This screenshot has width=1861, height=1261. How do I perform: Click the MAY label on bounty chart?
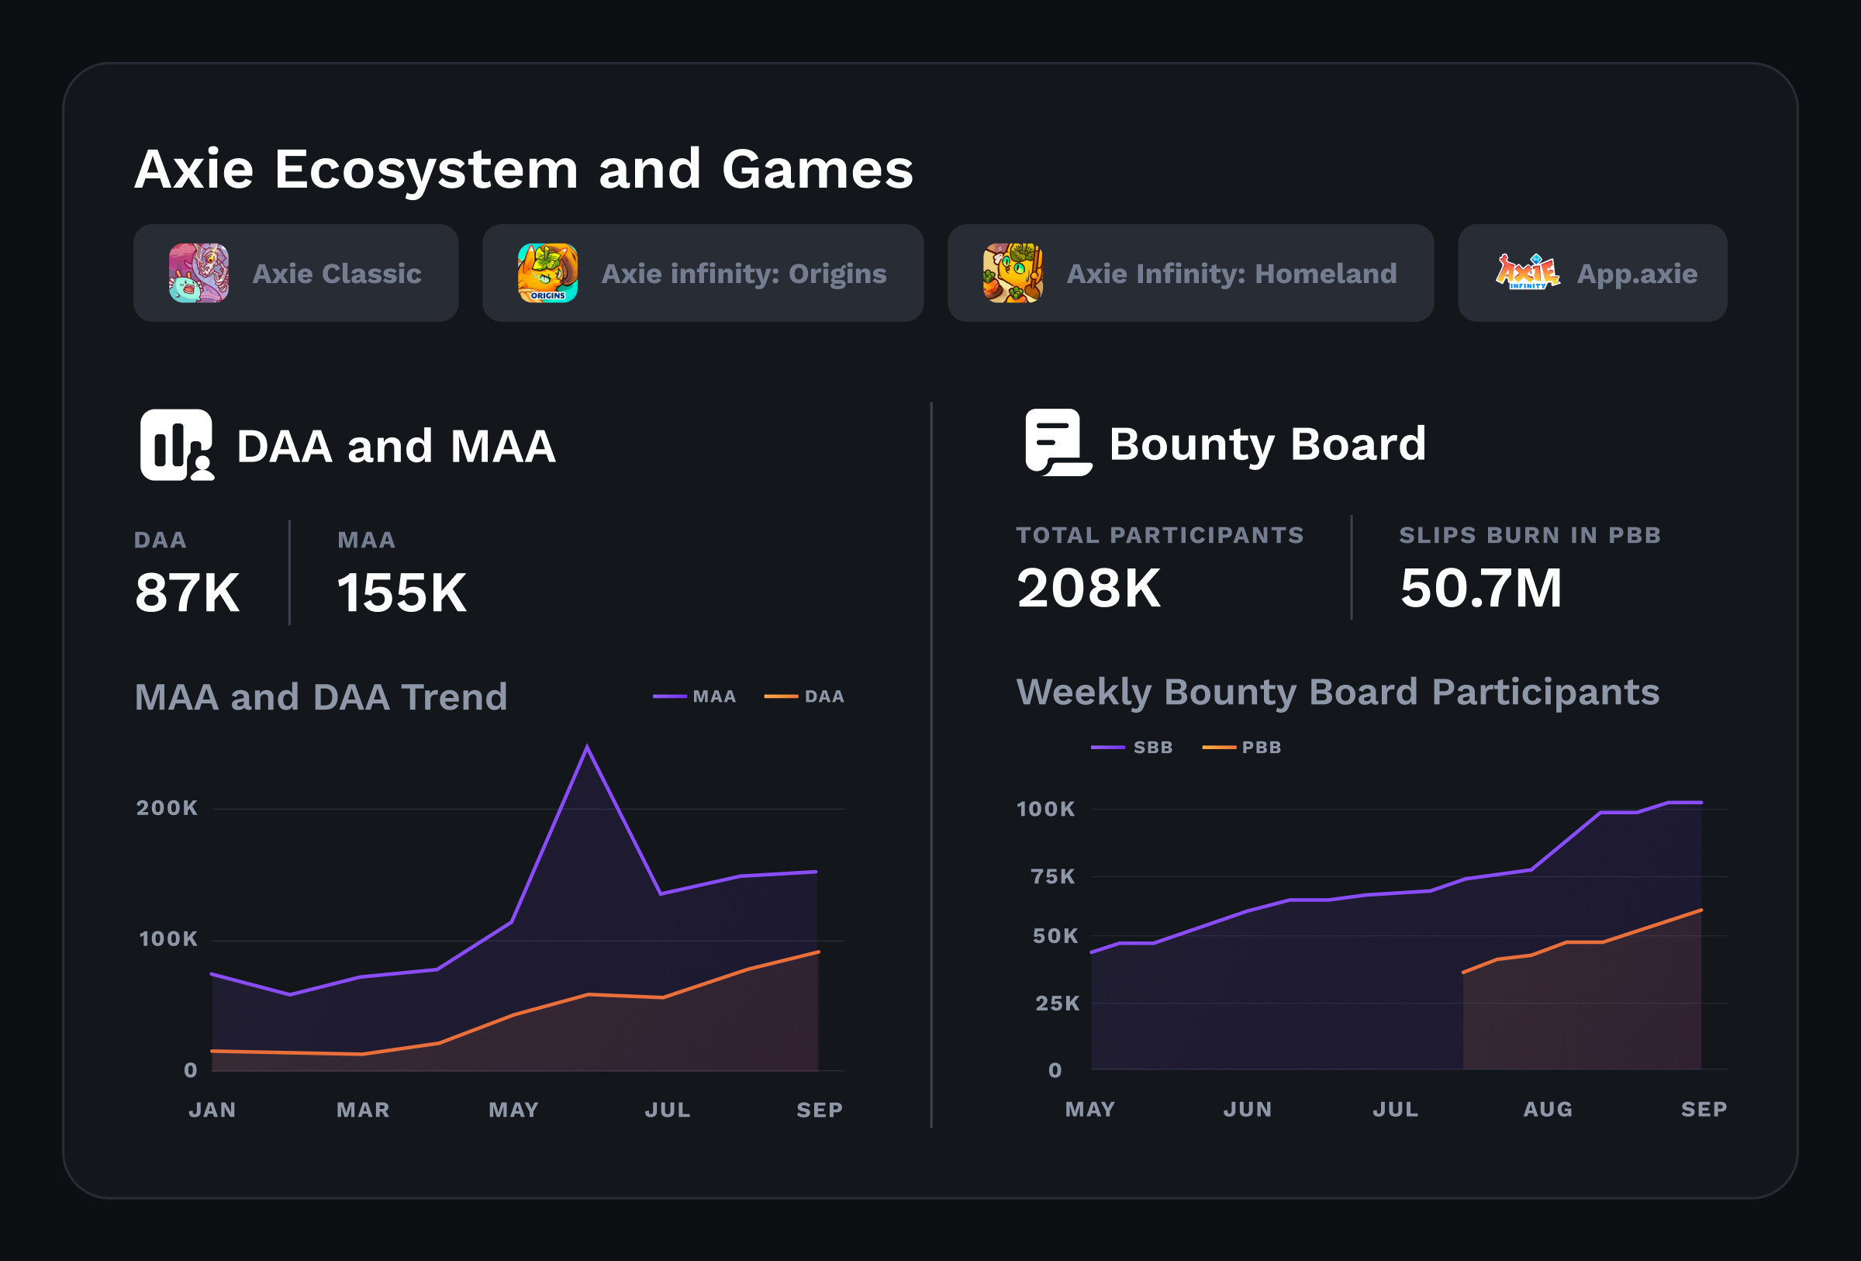point(1091,1110)
